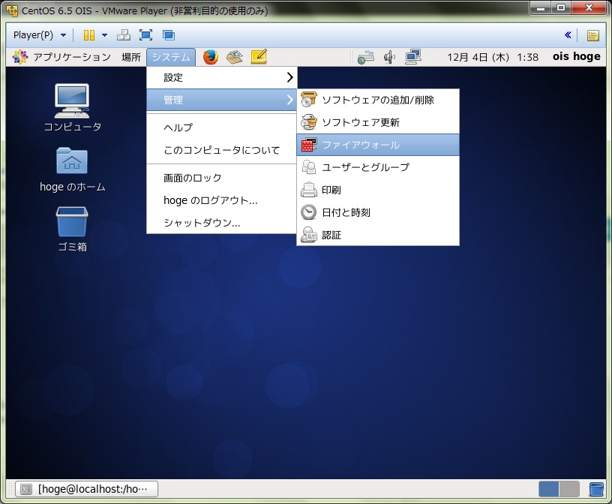Screen dimensions: 612x504
Task: Open the trash applet in bottom panel
Action: tap(596, 489)
